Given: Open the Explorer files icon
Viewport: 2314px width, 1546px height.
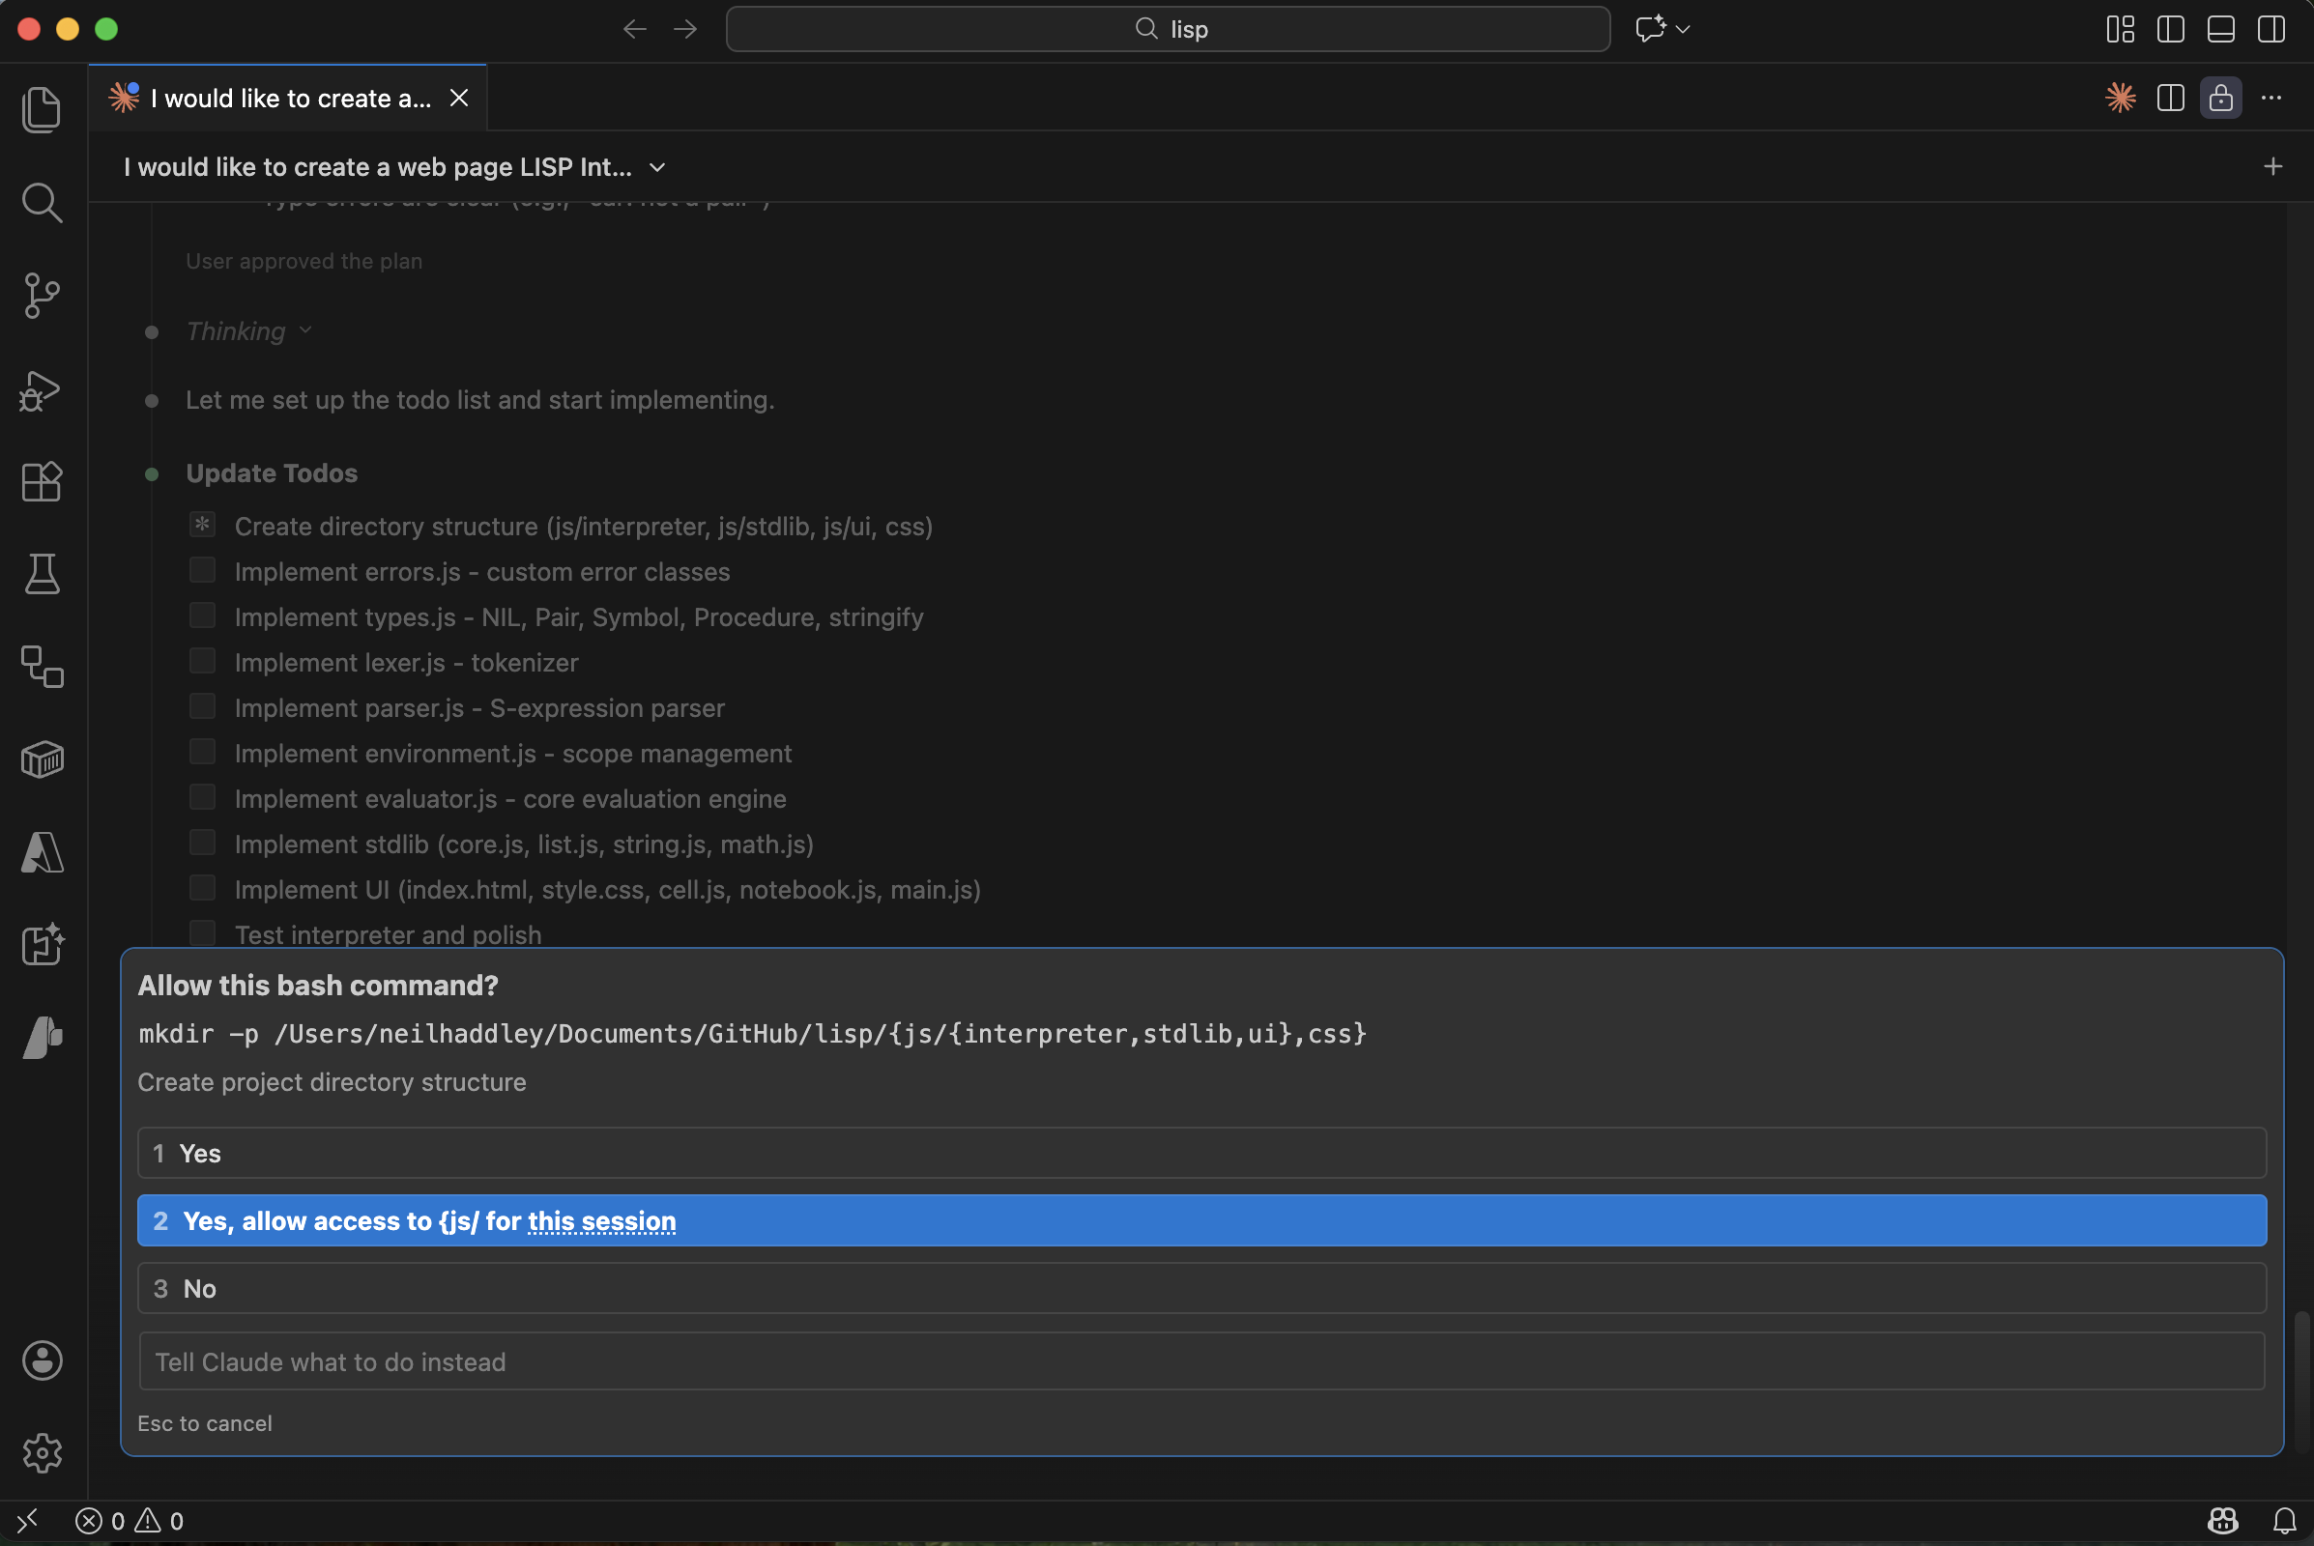Looking at the screenshot, I should tap(42, 108).
